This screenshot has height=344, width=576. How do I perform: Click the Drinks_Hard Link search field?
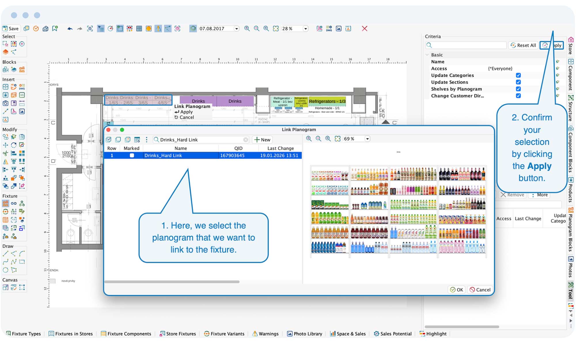pos(201,140)
